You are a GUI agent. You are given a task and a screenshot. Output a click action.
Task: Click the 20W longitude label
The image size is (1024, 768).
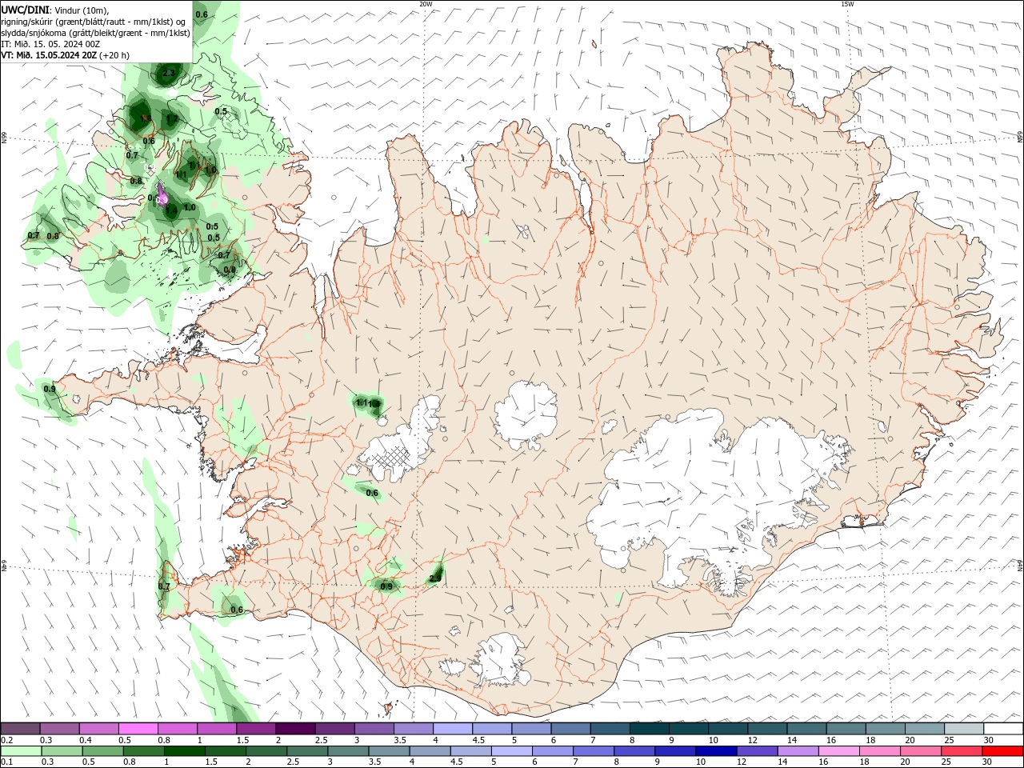[x=426, y=4]
